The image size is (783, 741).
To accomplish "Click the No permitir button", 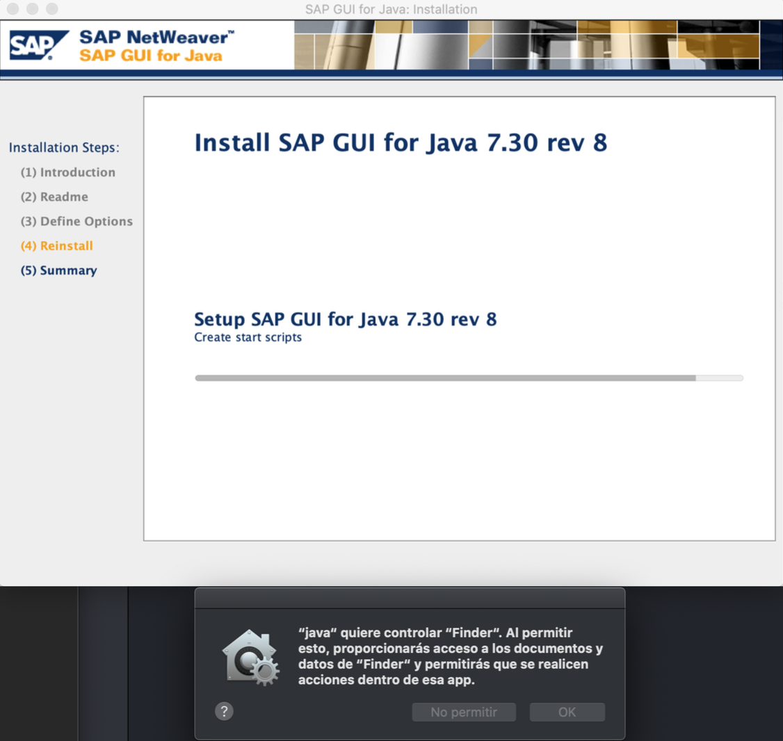I will coord(464,712).
